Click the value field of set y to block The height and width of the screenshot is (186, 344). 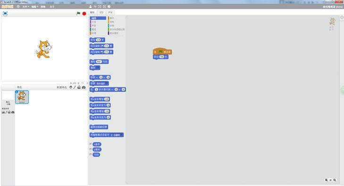pyautogui.click(x=108, y=117)
